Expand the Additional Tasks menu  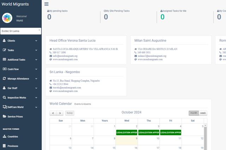[x=20, y=60]
